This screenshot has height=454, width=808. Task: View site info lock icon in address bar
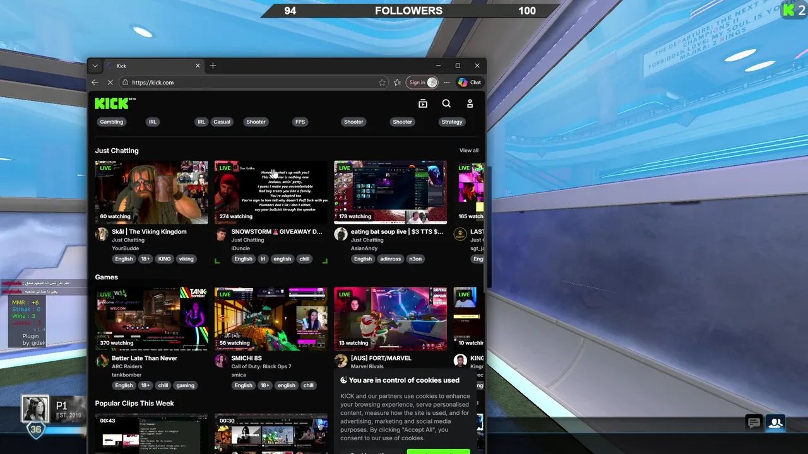coord(125,82)
